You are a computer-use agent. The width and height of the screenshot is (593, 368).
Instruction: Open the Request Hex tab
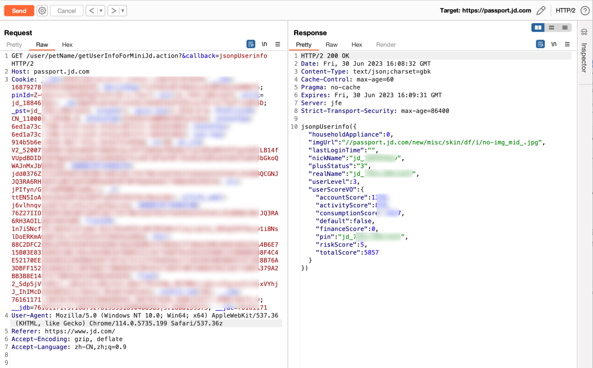68,44
